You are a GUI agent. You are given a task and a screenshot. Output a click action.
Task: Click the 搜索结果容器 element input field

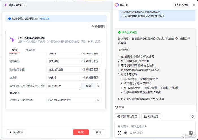[x=63, y=69]
